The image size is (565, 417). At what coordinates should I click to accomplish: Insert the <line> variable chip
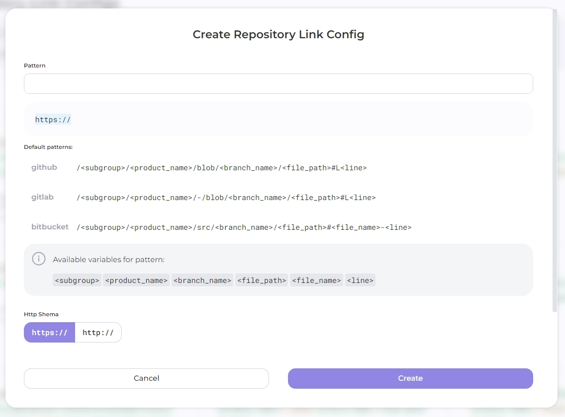click(360, 280)
